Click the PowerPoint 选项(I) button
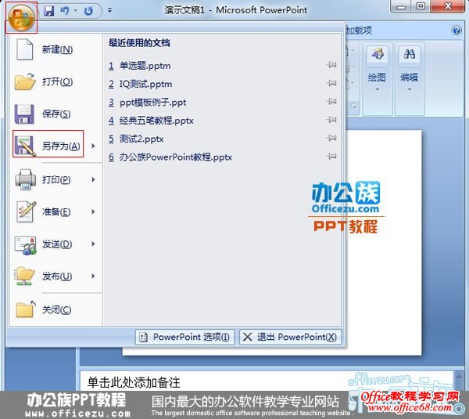Screen dimensions: 469x419 (x=184, y=337)
